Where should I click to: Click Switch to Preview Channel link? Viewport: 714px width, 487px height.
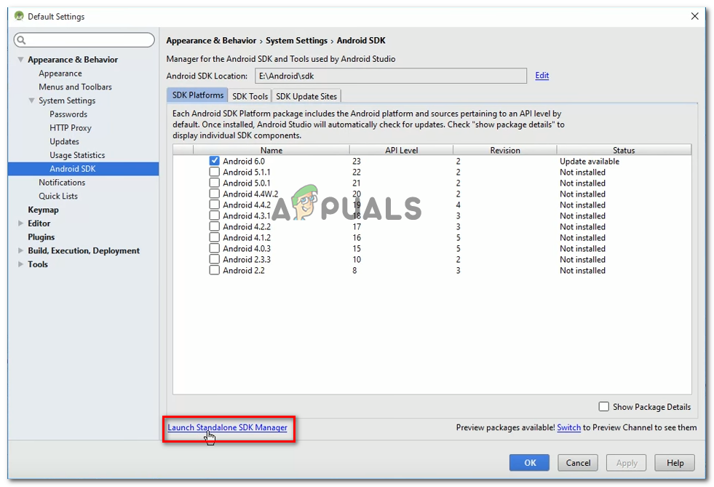568,427
